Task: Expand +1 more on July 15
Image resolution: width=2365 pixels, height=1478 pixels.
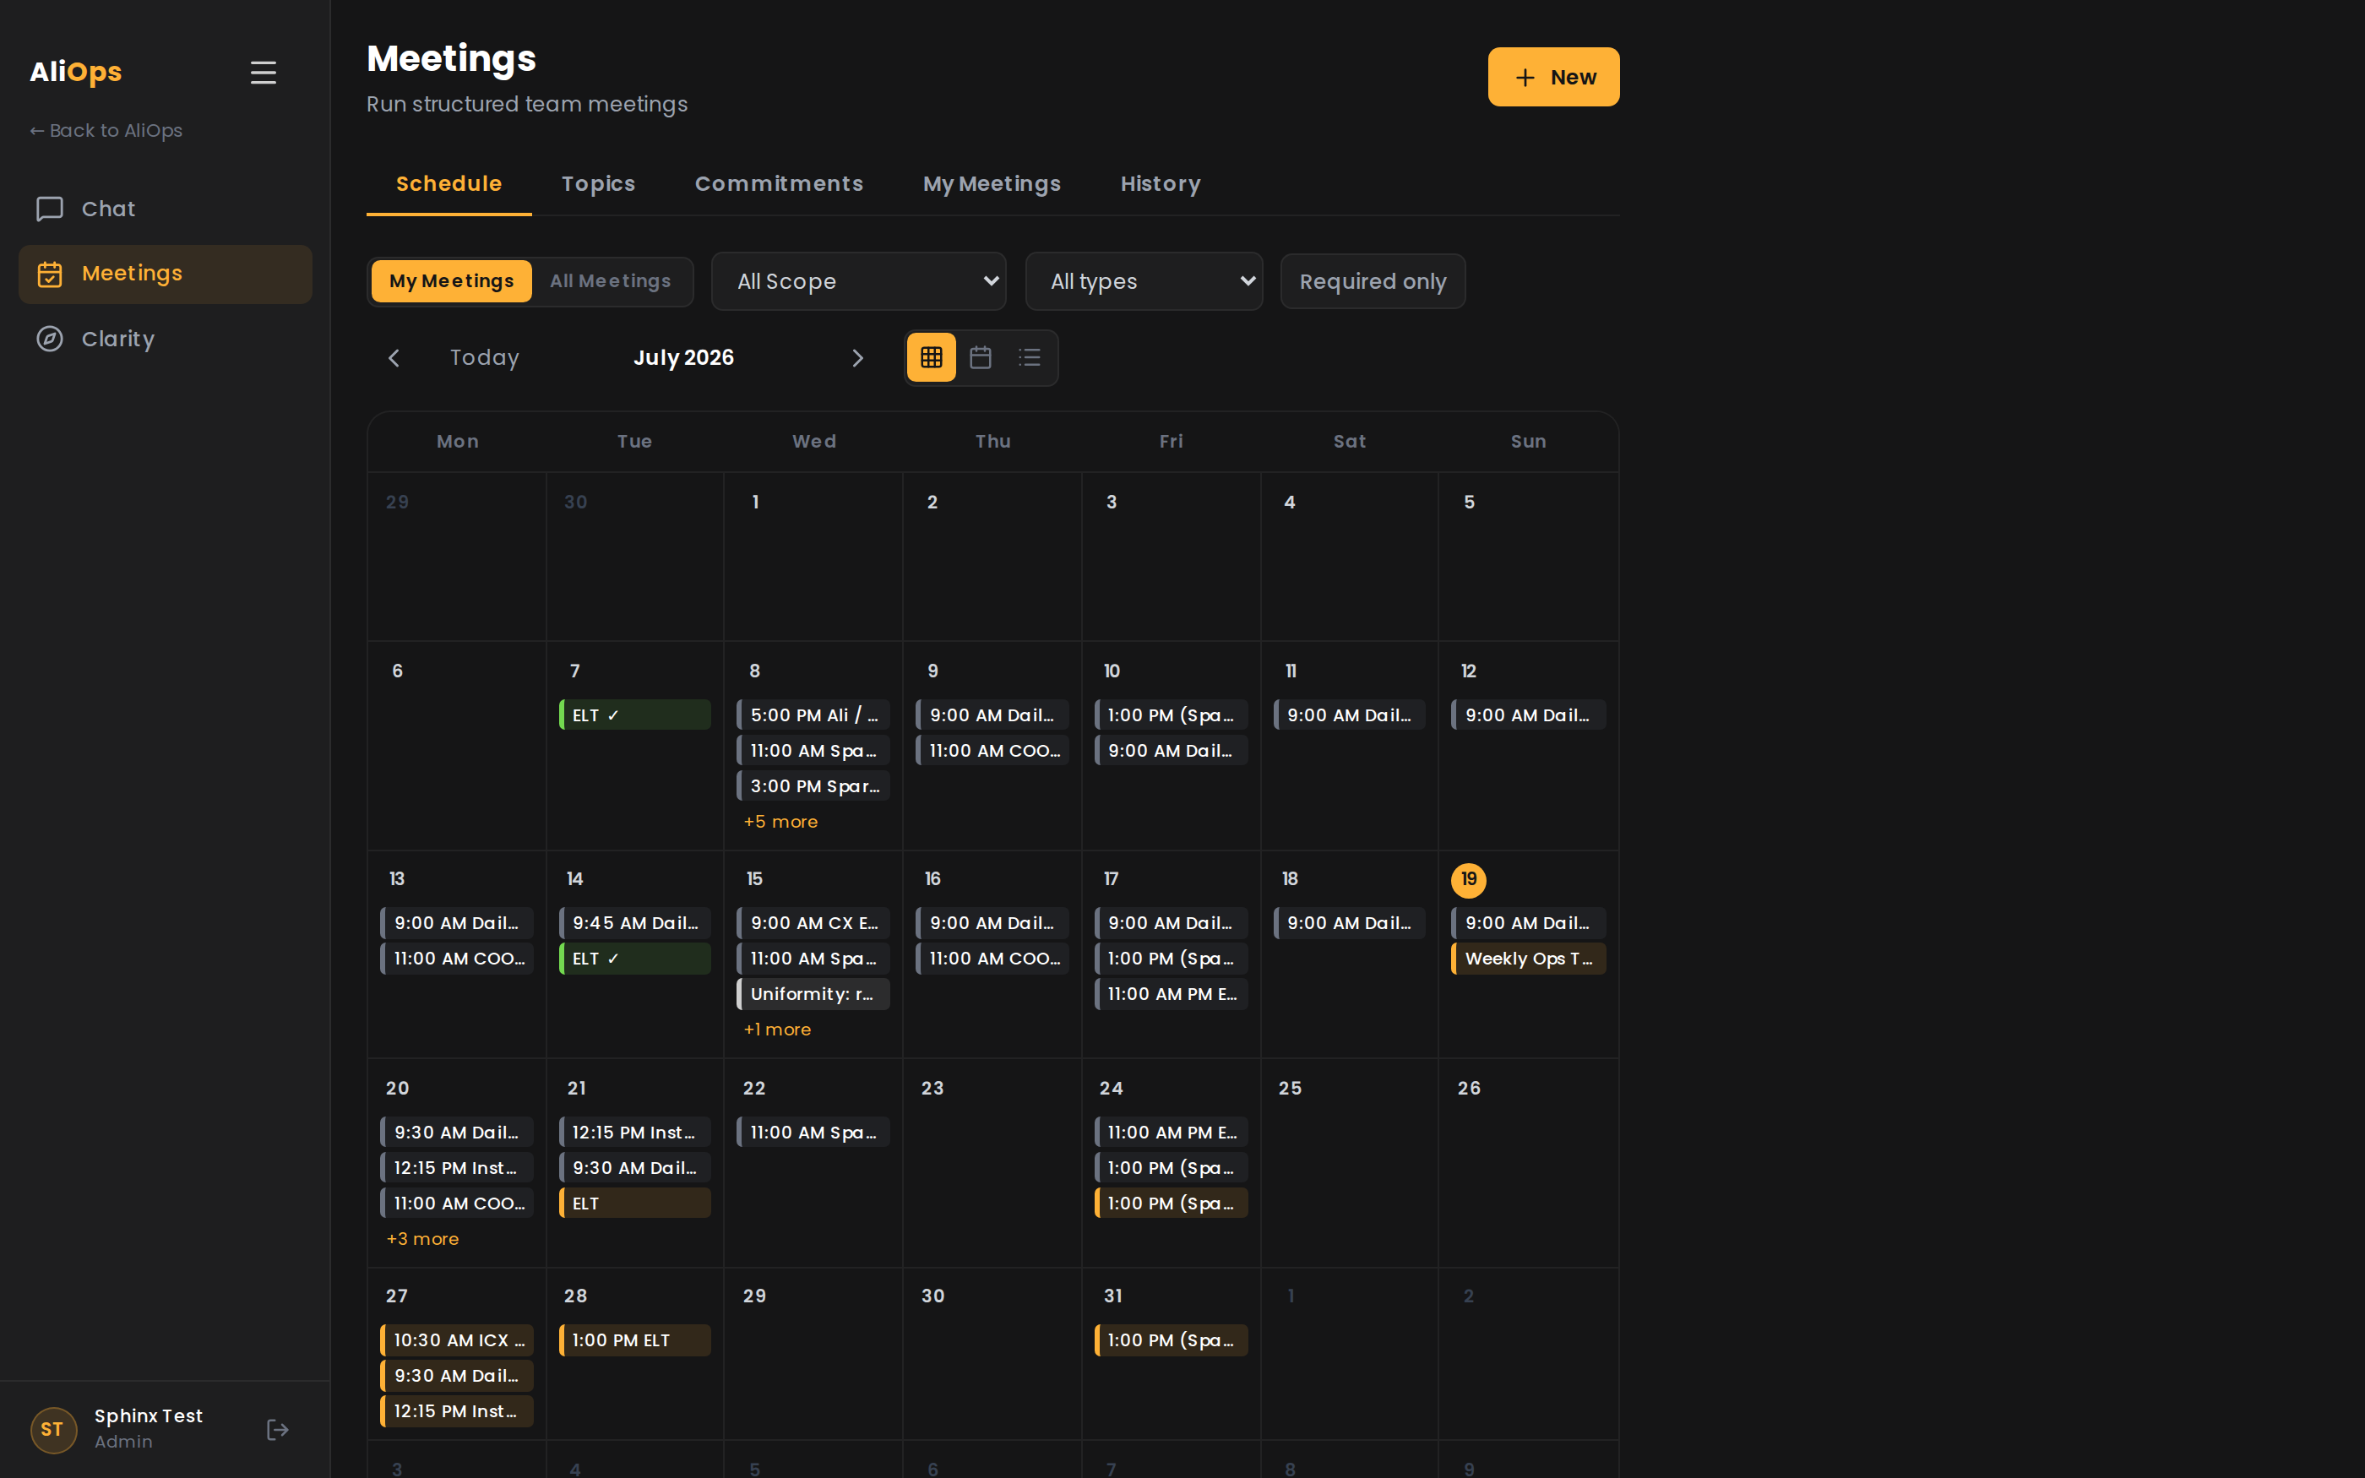Action: 777,1030
